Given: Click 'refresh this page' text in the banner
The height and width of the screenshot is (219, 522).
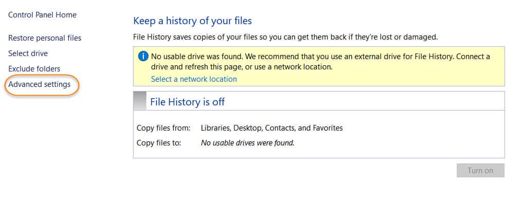Looking at the screenshot, I should click(x=202, y=67).
